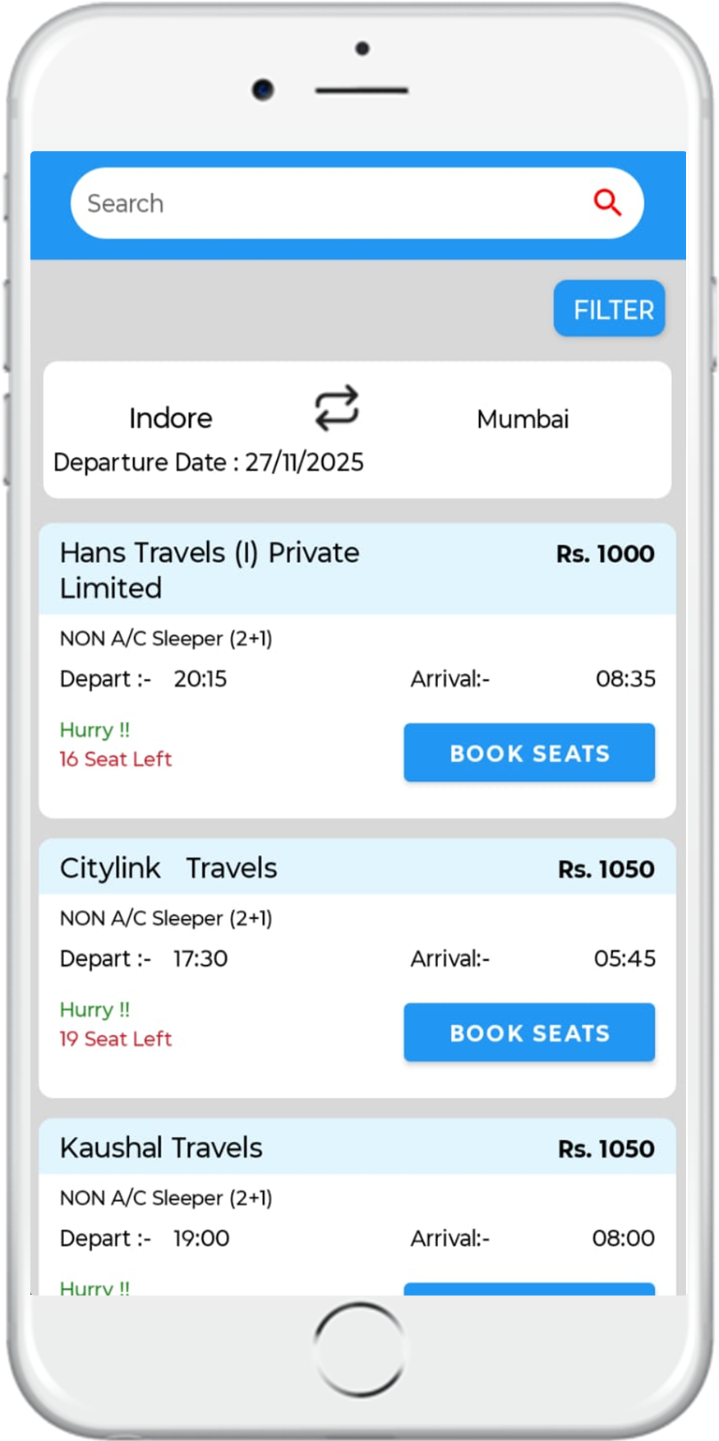Type in the Search field

click(329, 203)
